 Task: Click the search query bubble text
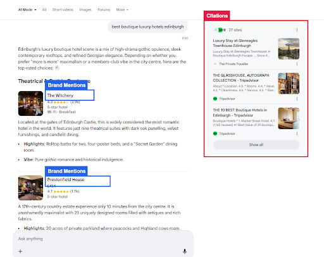[147, 27]
